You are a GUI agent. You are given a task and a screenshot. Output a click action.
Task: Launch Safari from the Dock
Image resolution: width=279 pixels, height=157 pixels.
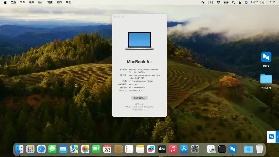pyautogui.click(x=41, y=149)
